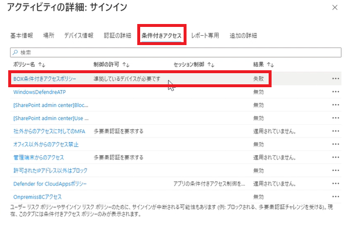Open ellipsis menu for SharePoint Use ... row
The width and height of the screenshot is (349, 233).
click(x=336, y=118)
